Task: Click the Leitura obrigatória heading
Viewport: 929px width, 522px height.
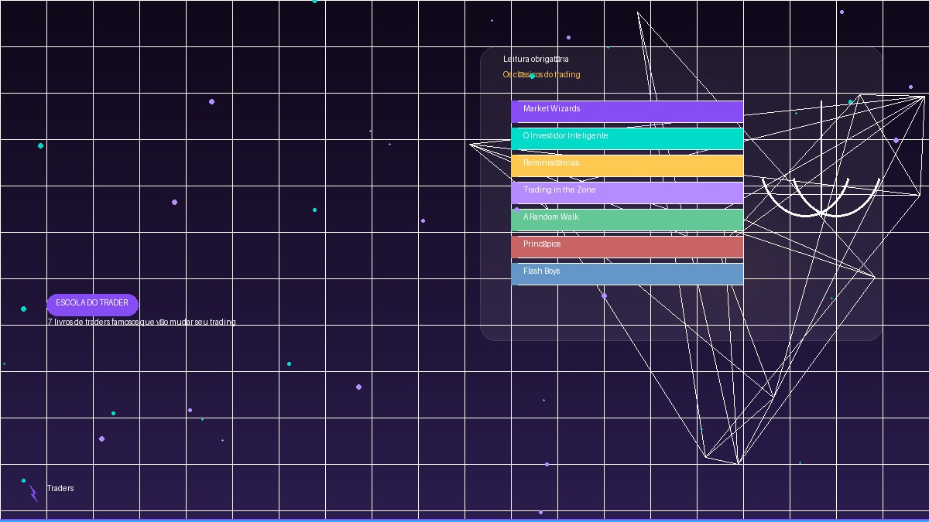Action: coord(536,59)
